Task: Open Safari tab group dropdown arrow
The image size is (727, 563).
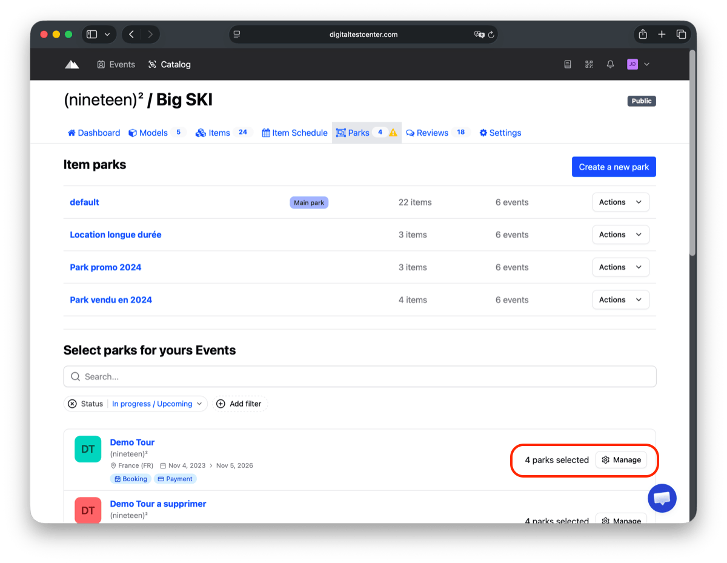Action: coord(107,35)
